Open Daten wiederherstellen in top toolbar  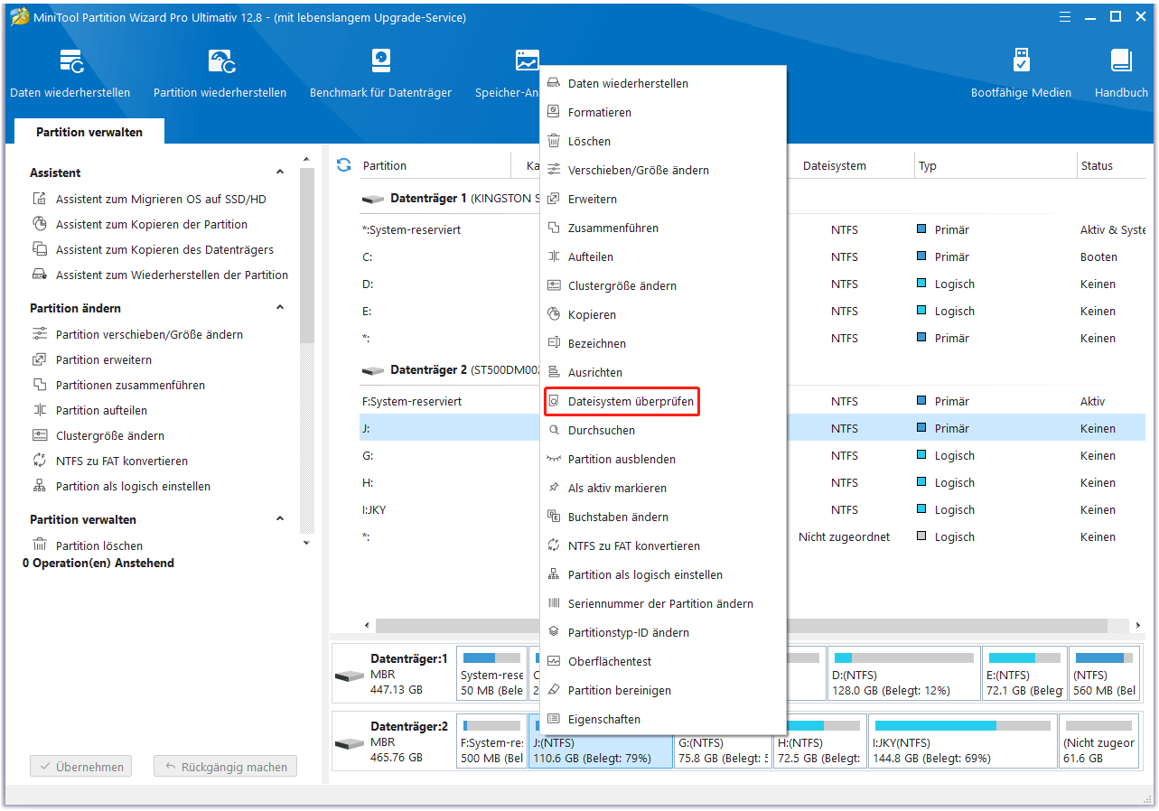click(x=70, y=73)
